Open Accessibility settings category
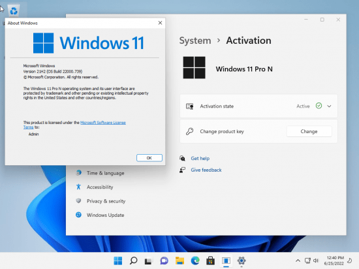 point(100,187)
